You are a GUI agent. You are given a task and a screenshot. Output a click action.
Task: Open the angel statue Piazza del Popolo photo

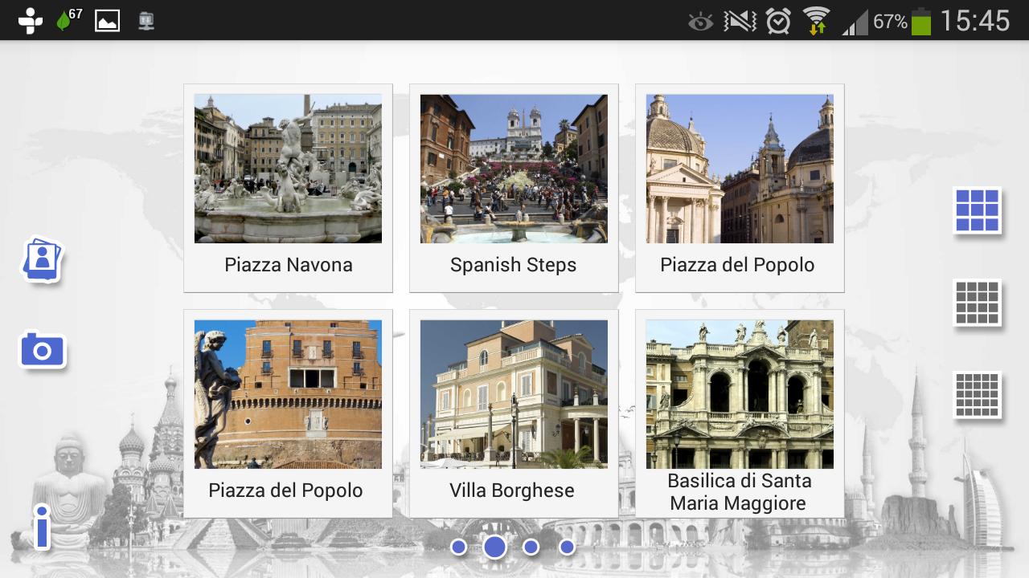click(x=288, y=394)
